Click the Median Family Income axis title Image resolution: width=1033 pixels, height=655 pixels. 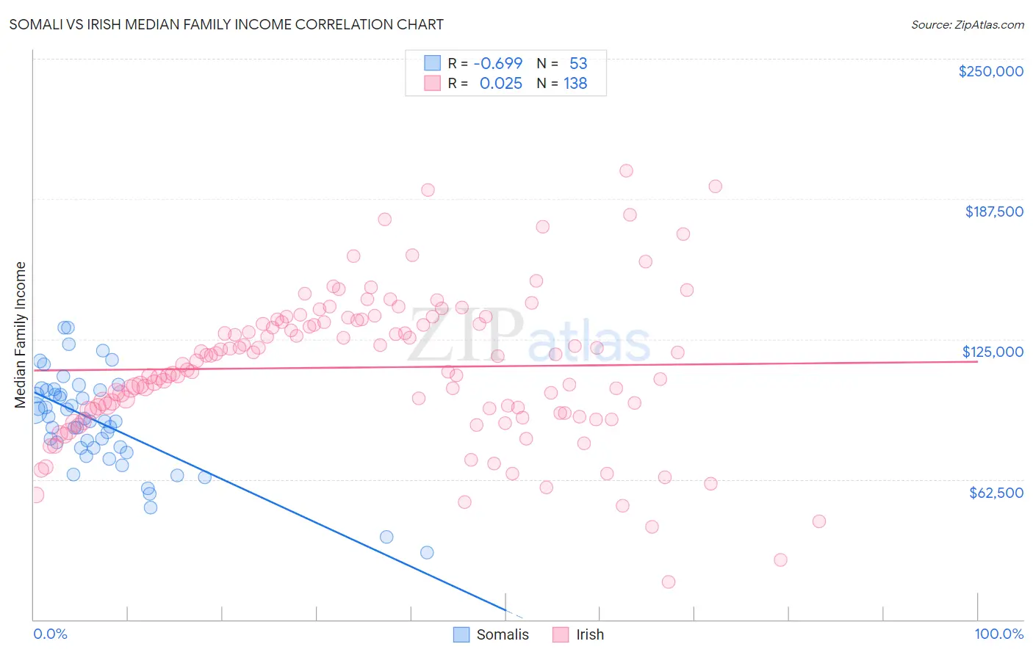click(x=21, y=335)
